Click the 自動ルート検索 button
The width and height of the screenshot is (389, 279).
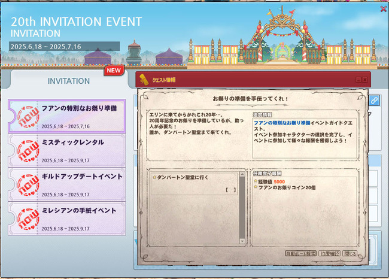(x=300, y=253)
